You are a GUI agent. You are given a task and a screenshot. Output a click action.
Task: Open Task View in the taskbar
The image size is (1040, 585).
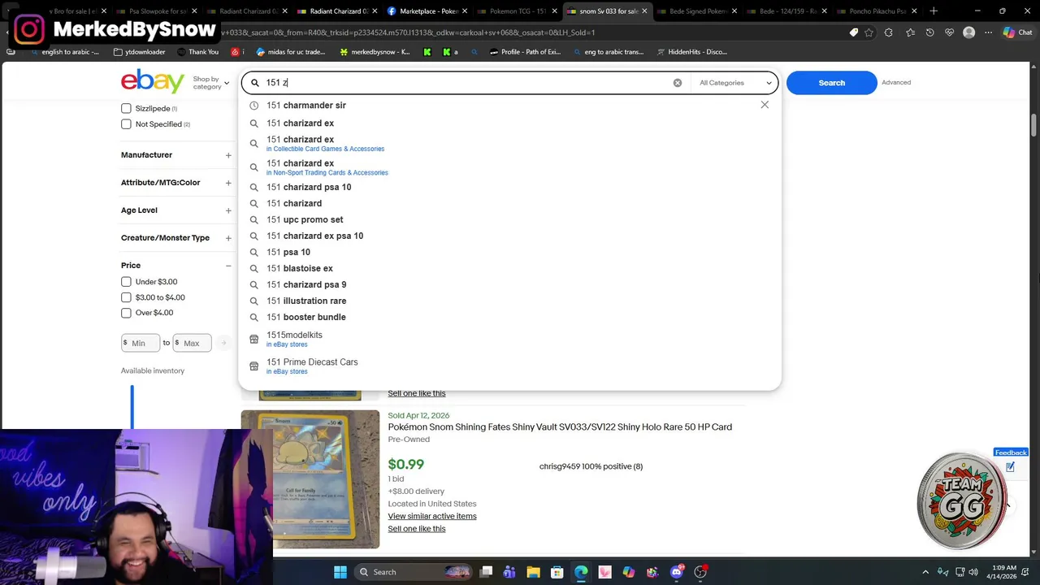coord(486,572)
